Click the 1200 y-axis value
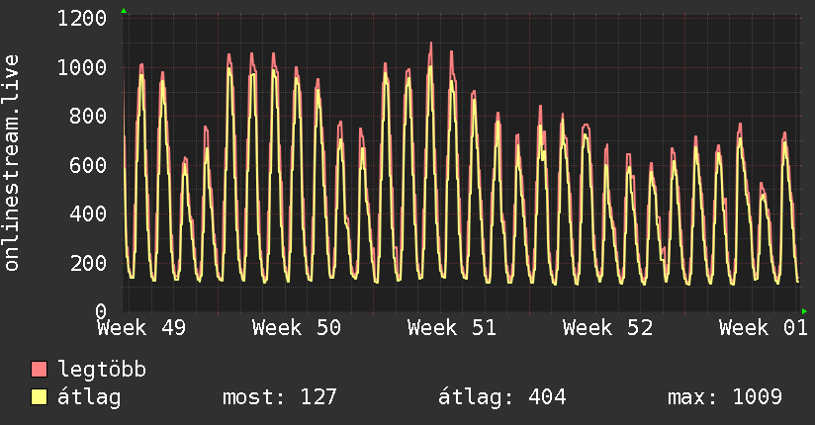This screenshot has width=815, height=425. pos(82,19)
